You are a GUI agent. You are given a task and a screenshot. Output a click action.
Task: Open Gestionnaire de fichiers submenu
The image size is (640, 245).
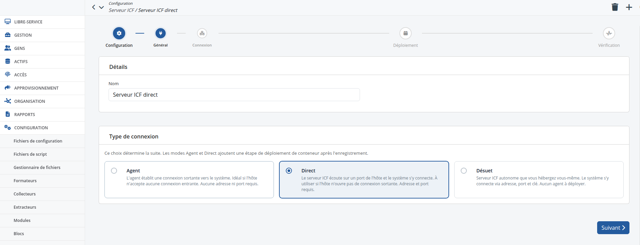click(43, 168)
